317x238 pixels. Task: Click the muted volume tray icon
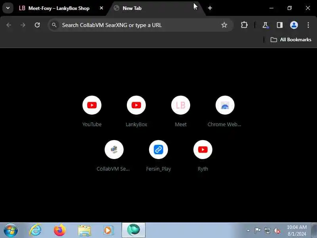coord(277,230)
